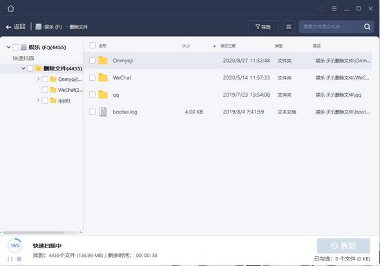Click the search magnifier icon
The image size is (380, 266).
(x=367, y=27)
